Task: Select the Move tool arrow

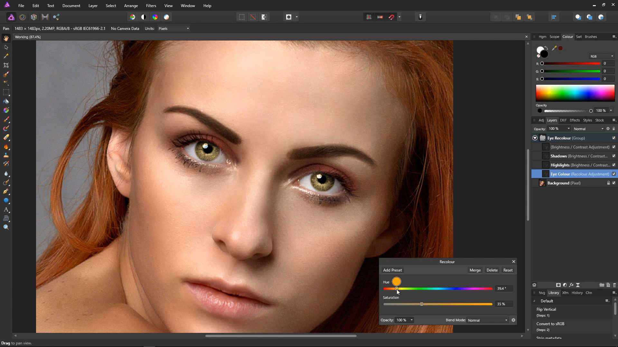Action: [6, 47]
